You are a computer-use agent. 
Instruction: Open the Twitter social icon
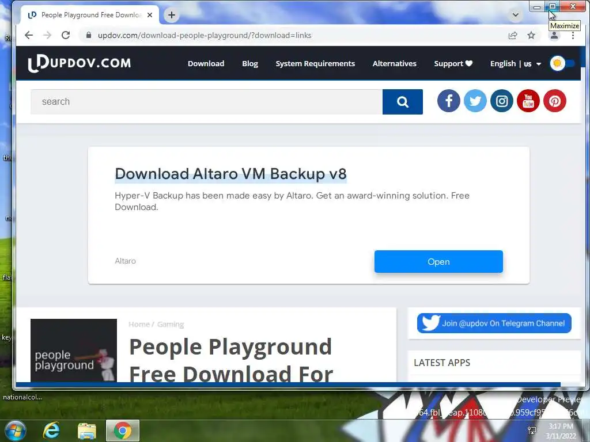[475, 101]
